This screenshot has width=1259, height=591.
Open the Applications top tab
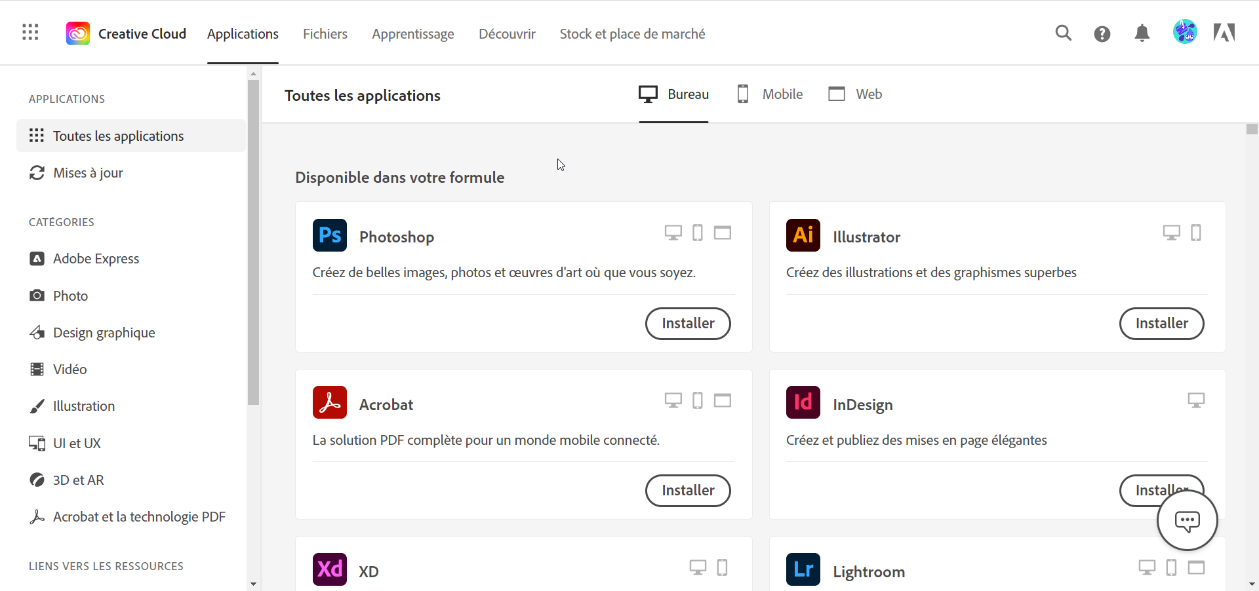(243, 34)
